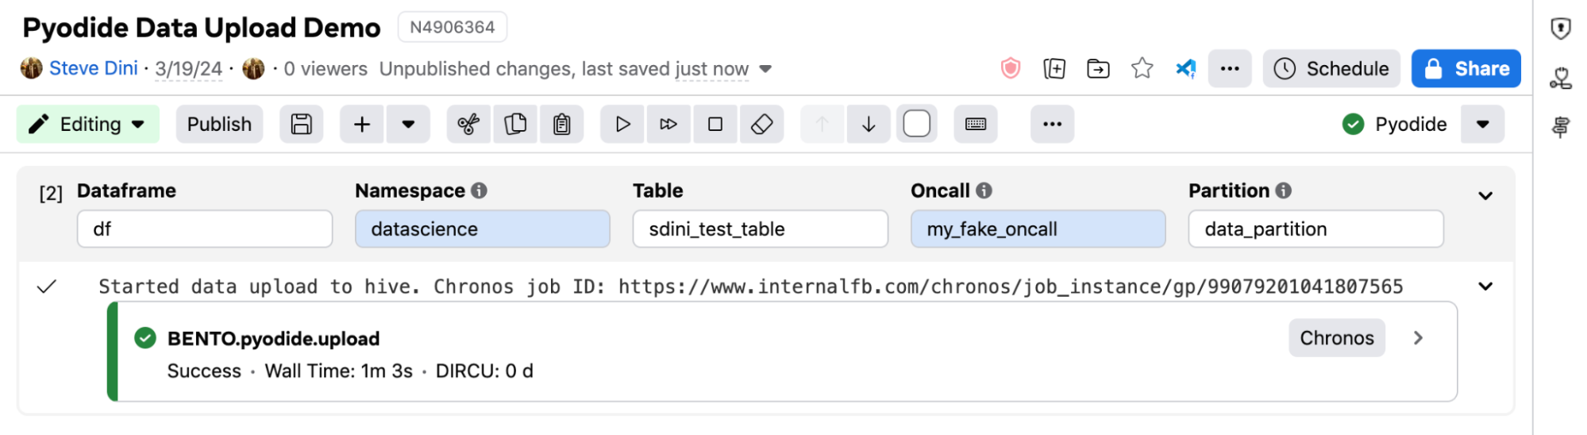Expand add-cell options dropdown arrow
Screen dimensions: 1587x435
point(408,125)
